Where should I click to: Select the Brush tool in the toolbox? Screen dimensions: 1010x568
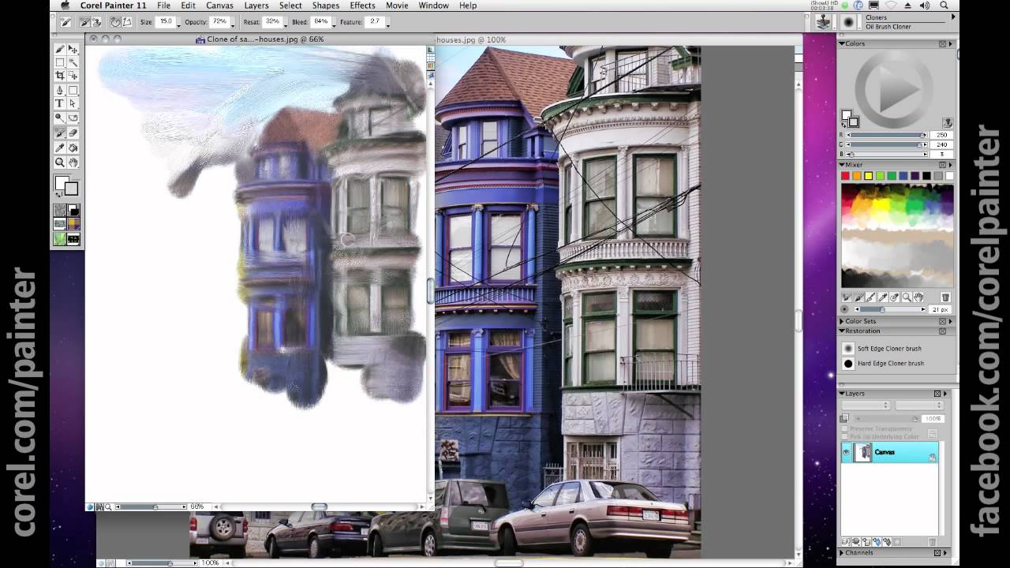click(x=59, y=50)
